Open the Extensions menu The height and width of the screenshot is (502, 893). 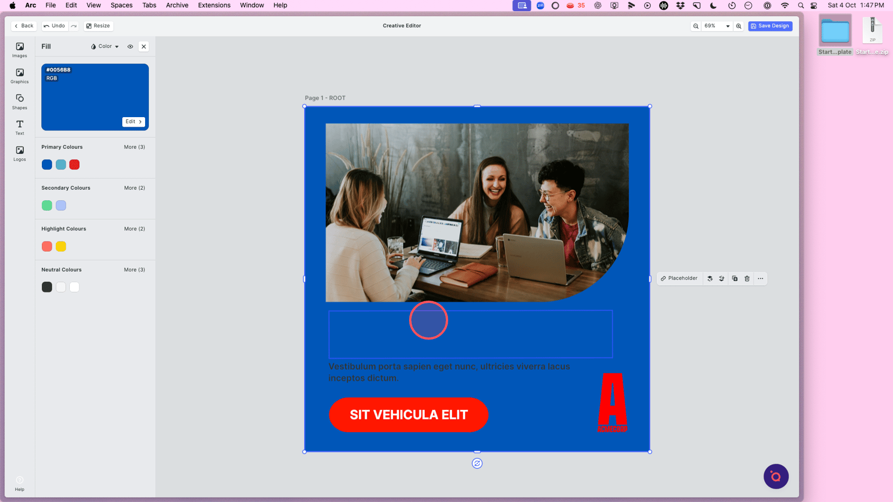click(214, 5)
